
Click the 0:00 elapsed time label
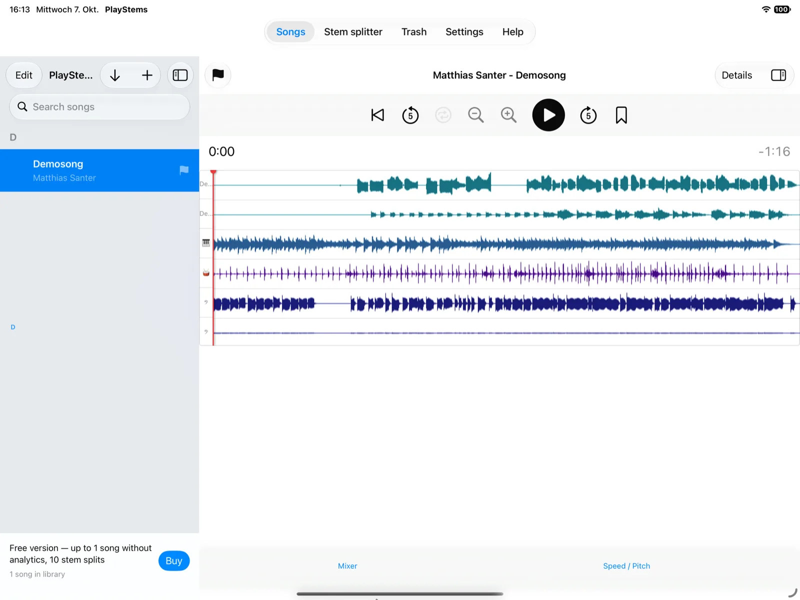coord(221,151)
